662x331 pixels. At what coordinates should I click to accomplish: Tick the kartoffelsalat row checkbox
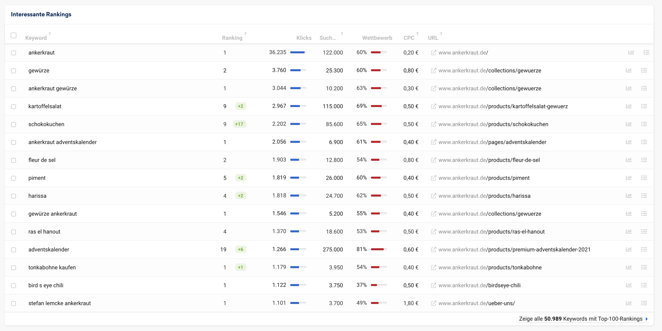click(x=13, y=107)
